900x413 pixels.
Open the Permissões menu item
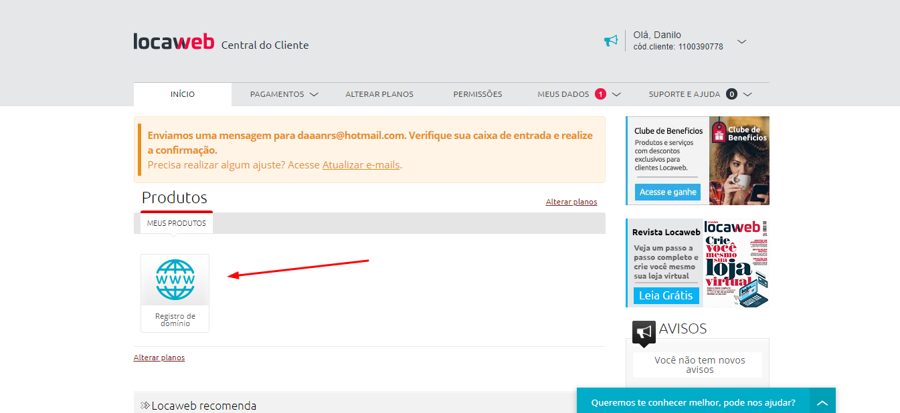point(478,94)
